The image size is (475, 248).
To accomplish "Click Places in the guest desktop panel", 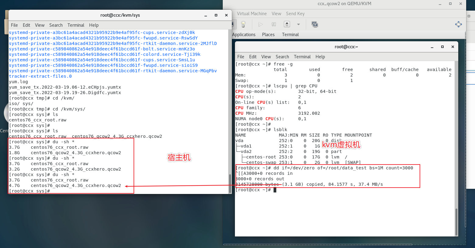I will click(268, 35).
